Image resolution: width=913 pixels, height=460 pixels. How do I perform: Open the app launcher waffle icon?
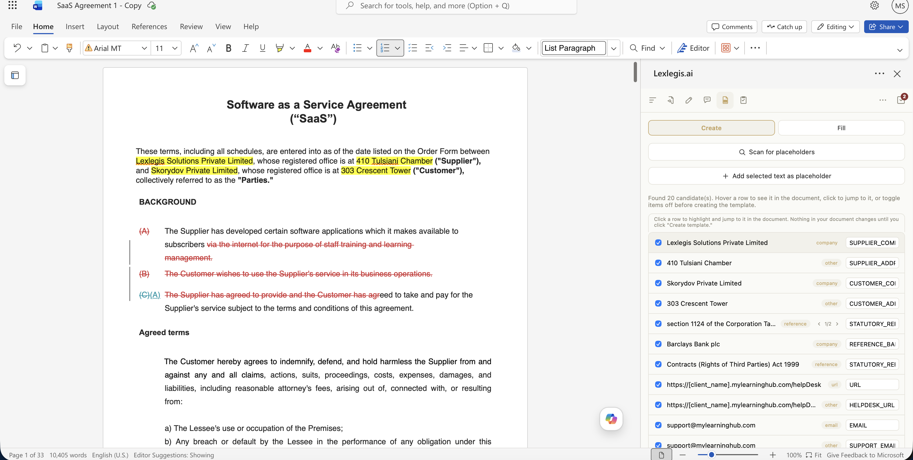(x=13, y=5)
